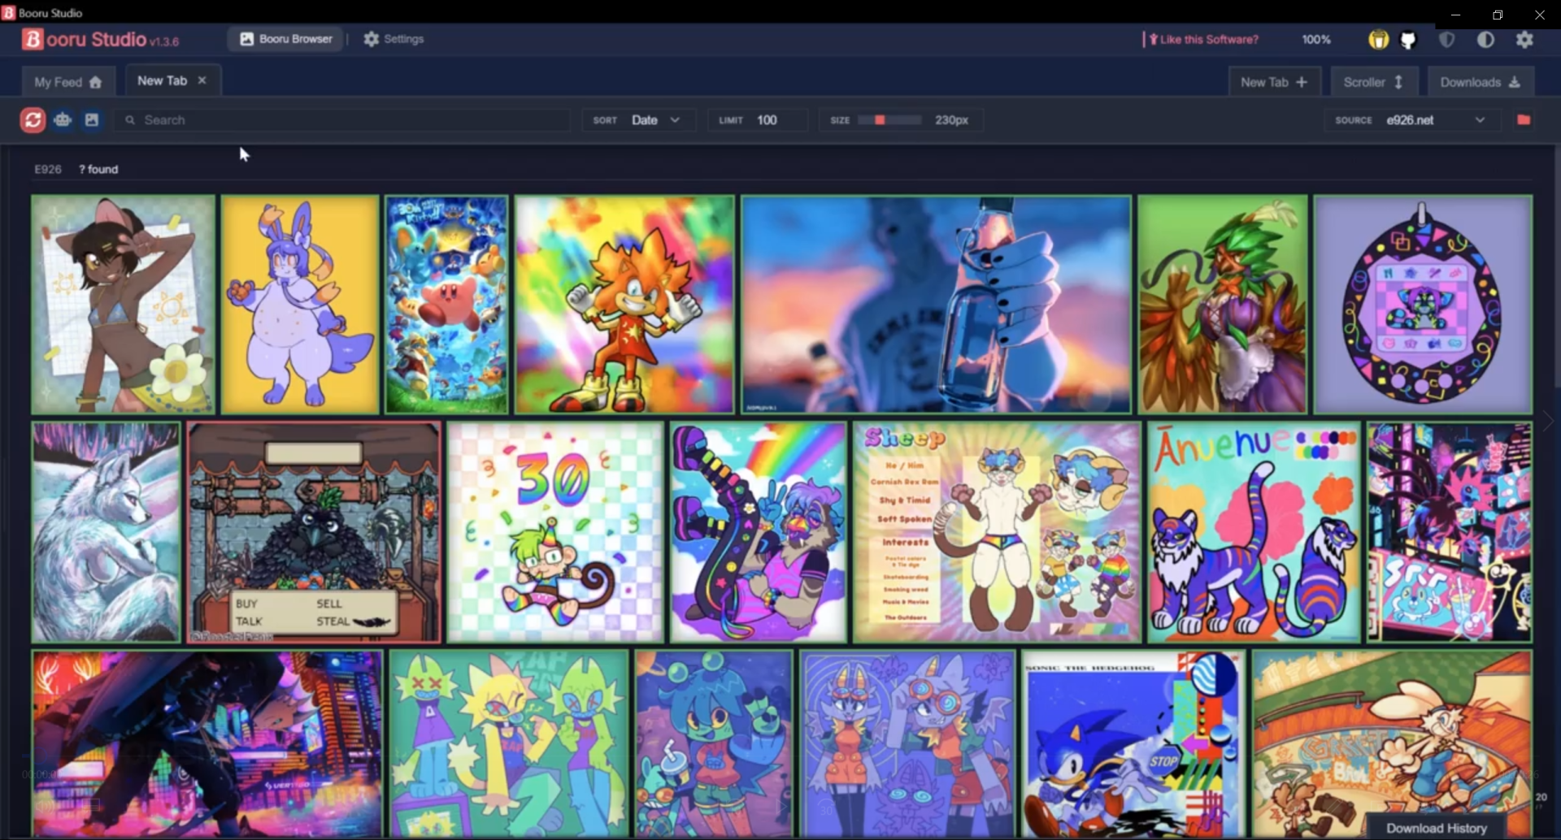
Task: Click into the Search field
Action: click(341, 120)
